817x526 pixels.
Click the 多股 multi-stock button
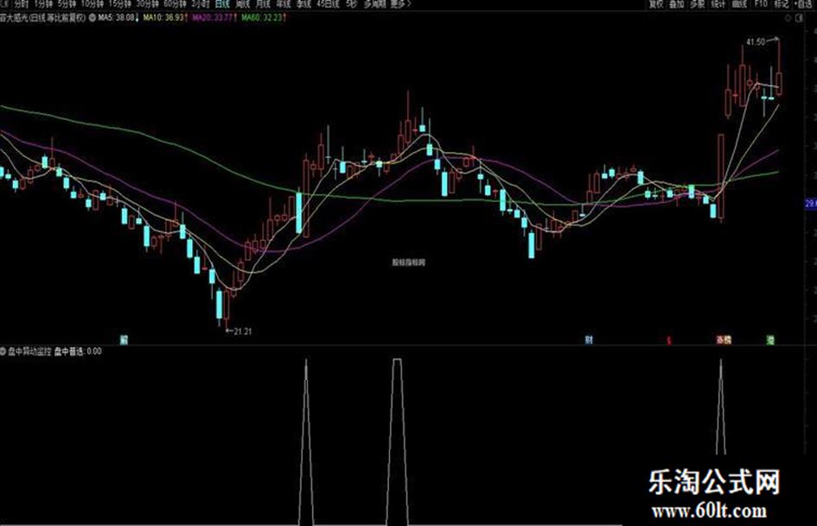698,3
